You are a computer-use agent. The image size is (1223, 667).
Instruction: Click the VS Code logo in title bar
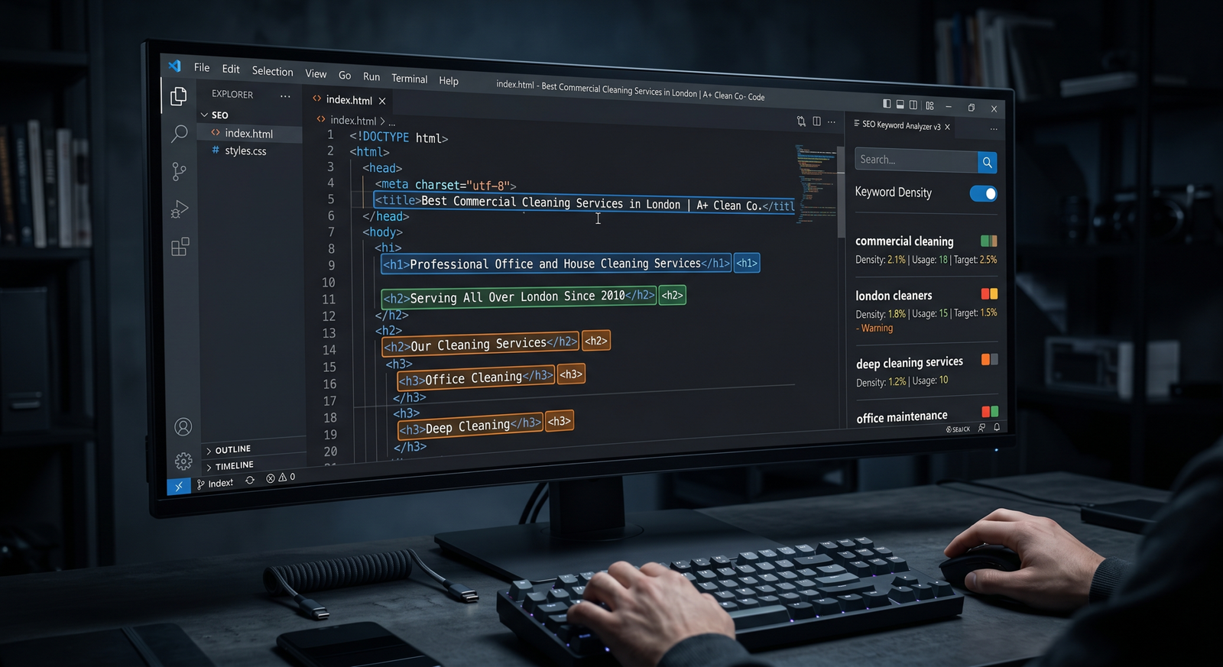click(x=175, y=66)
